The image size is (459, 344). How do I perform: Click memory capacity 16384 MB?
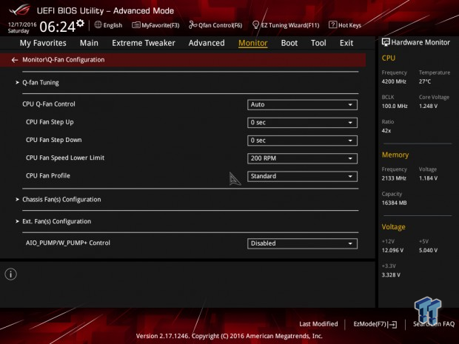[394, 203]
